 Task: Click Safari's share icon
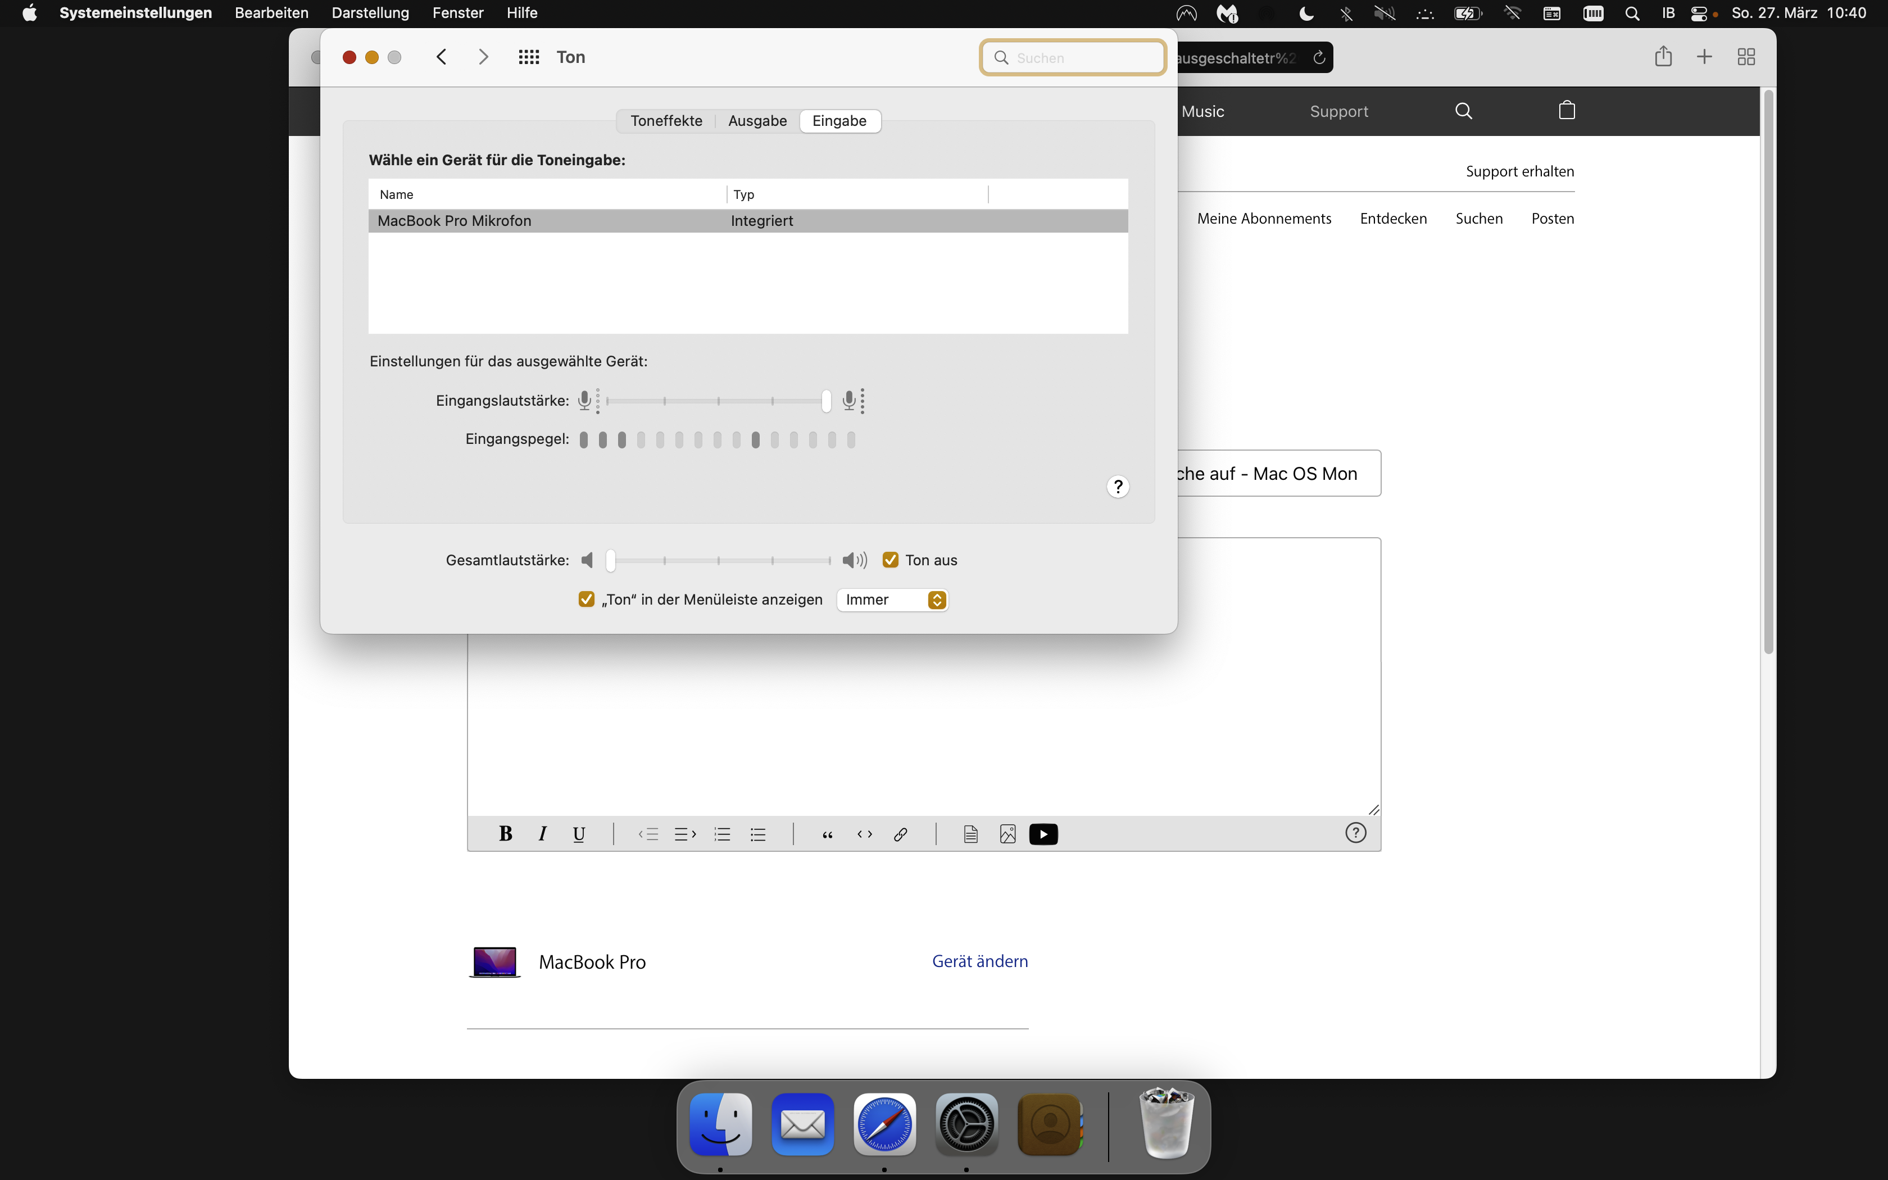[1663, 57]
